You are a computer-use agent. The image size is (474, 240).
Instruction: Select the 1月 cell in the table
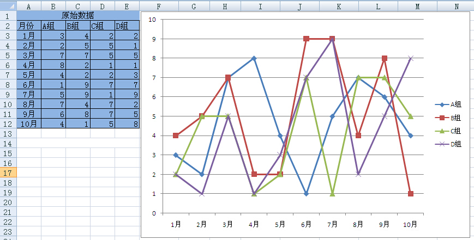pyautogui.click(x=29, y=35)
